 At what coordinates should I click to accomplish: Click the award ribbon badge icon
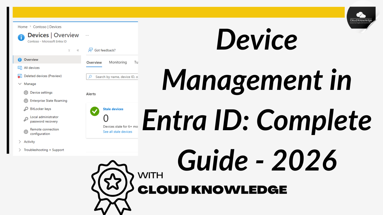(112, 187)
